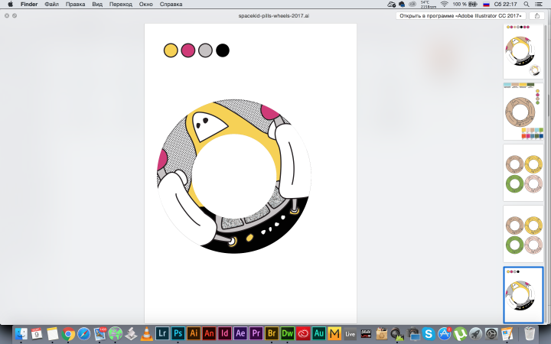Open Spotlight search in menu bar
The image size is (551, 344).
527,5
